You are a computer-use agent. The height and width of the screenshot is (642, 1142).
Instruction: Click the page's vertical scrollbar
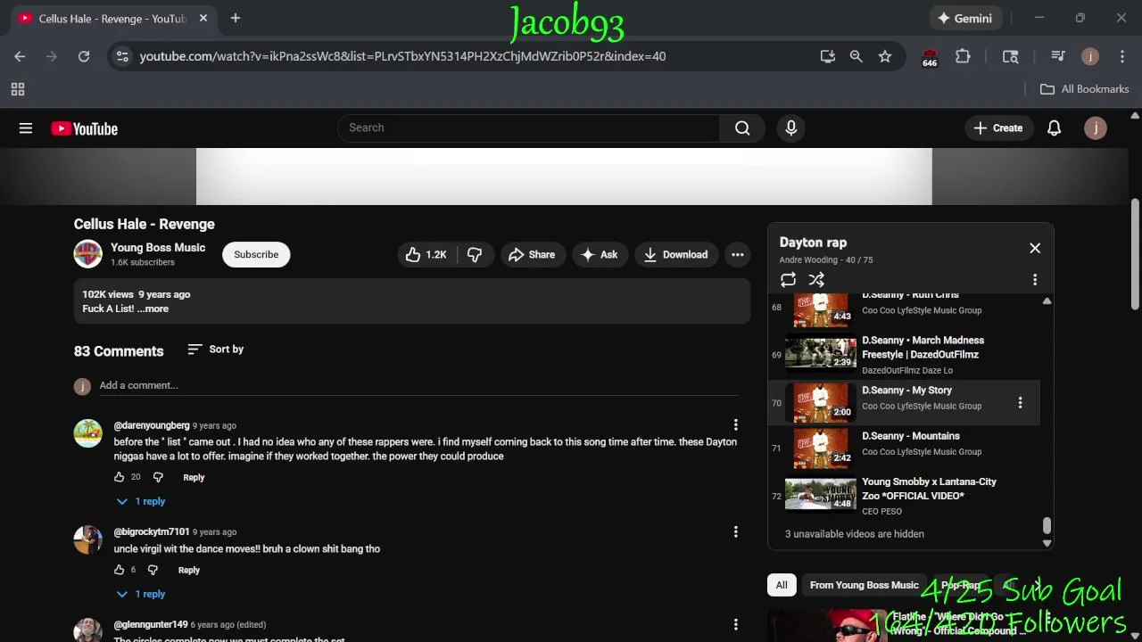click(x=1135, y=254)
